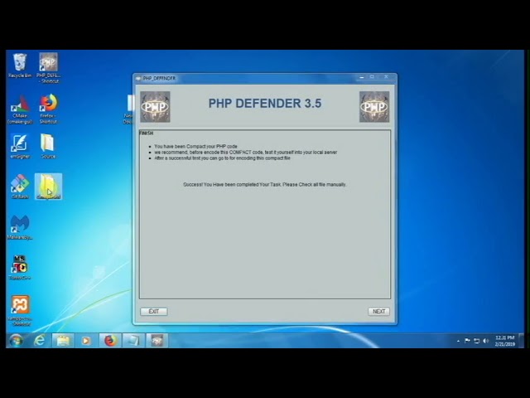
Task: Click the PHP_DEFENDER window title bar icon
Action: click(138, 78)
